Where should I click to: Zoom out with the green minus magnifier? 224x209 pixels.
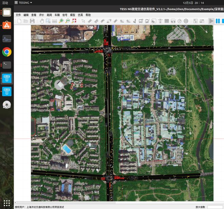(x=68, y=21)
